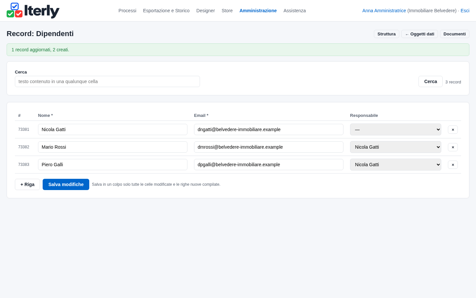The width and height of the screenshot is (476, 298).
Task: Click the Nome column header
Action: click(x=45, y=116)
